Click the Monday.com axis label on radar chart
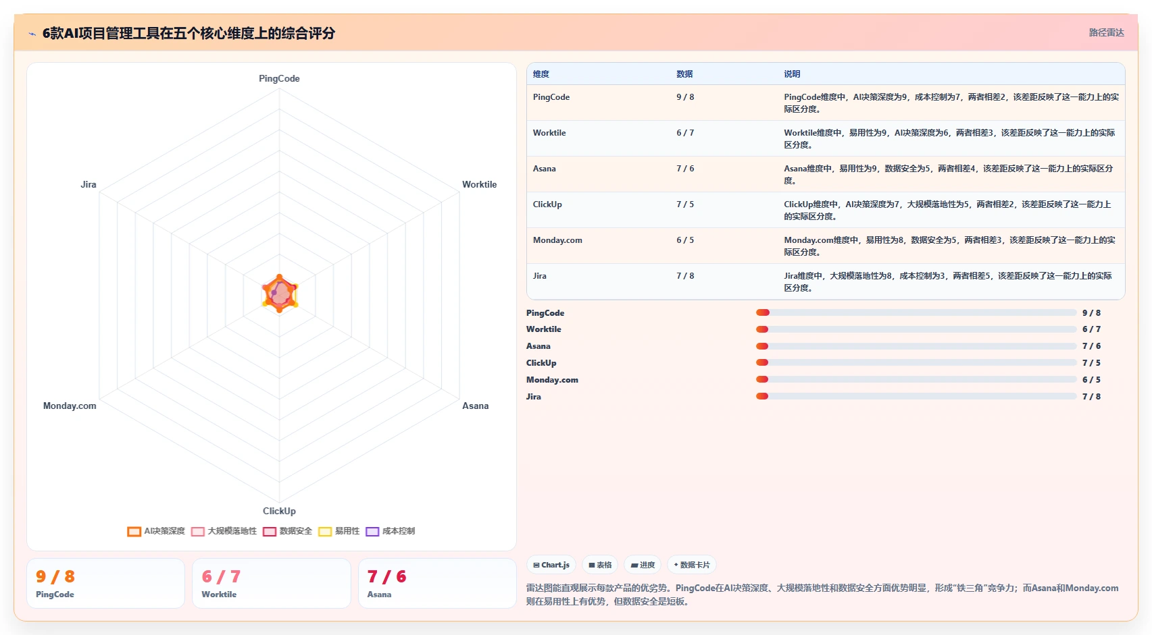Image resolution: width=1152 pixels, height=635 pixels. (x=70, y=406)
